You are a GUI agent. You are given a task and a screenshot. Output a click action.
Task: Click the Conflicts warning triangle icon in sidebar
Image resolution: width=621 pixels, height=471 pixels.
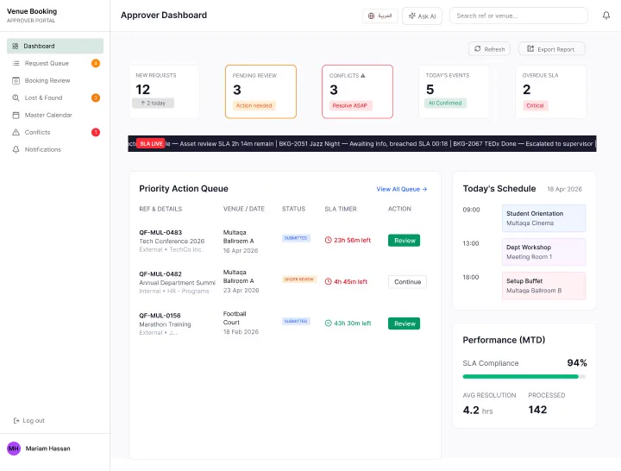[16, 132]
